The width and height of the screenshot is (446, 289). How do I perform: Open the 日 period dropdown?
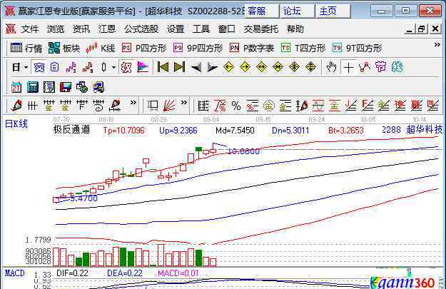pos(20,67)
